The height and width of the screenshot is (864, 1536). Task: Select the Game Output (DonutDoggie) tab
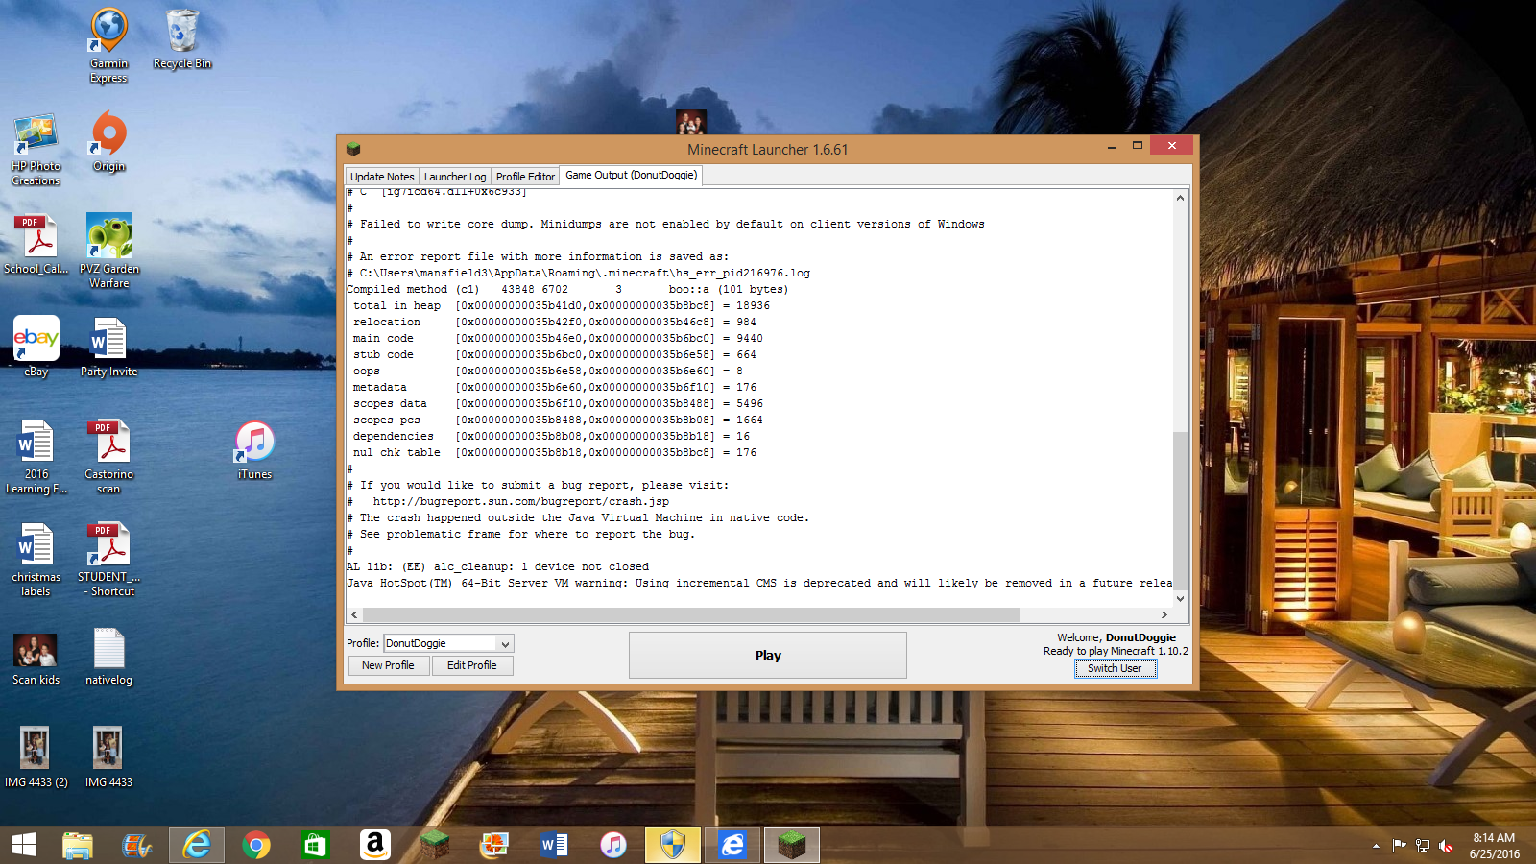click(x=631, y=175)
